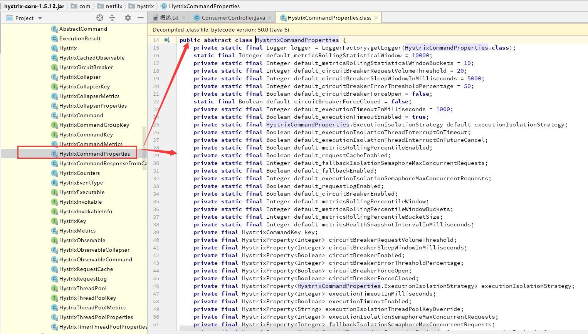This screenshot has height=334, width=588.
Task: Select HystrixCommand in the tree
Action: click(81, 115)
